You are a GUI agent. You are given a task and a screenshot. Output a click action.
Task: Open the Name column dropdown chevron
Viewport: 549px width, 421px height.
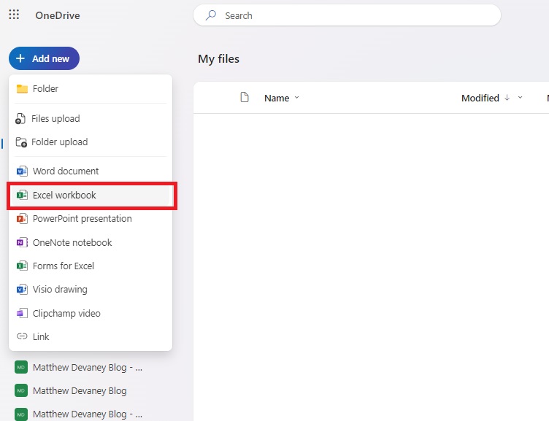[x=297, y=98]
